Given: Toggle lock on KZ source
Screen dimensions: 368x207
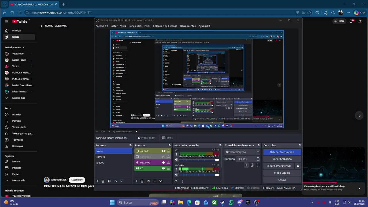Looking at the screenshot, I should pyautogui.click(x=168, y=168).
